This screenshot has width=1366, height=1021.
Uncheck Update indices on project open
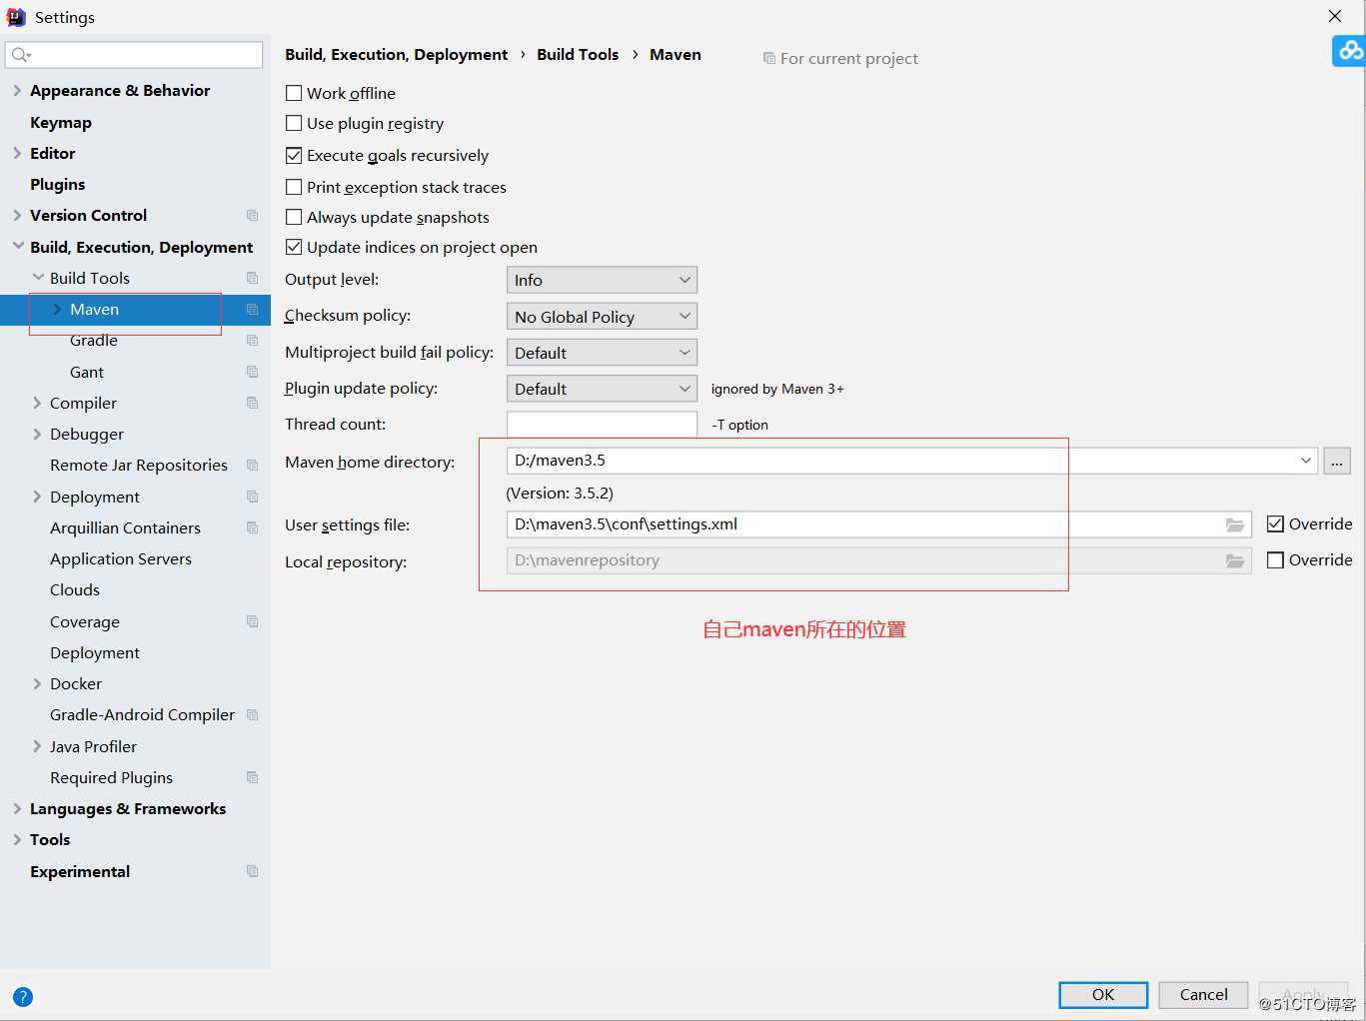[x=294, y=247]
